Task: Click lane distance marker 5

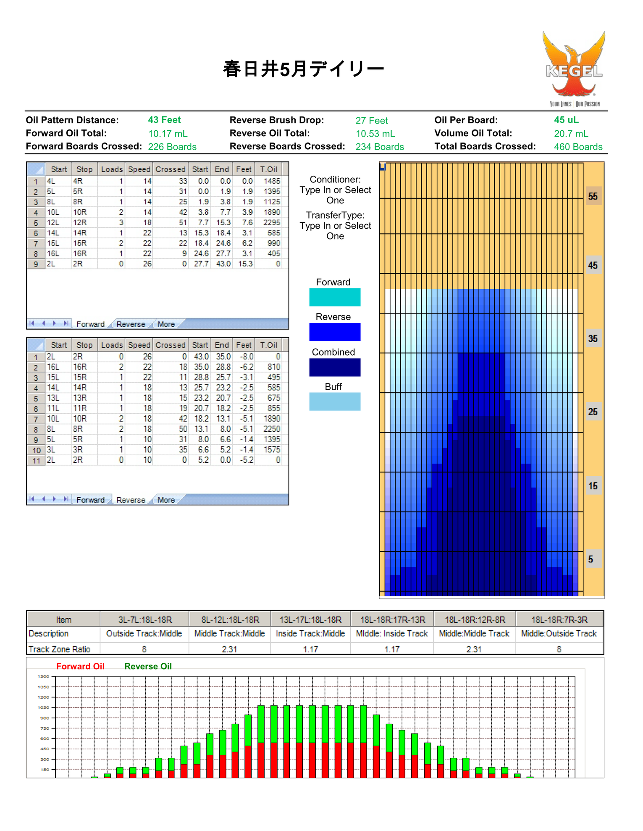Action: (593, 559)
